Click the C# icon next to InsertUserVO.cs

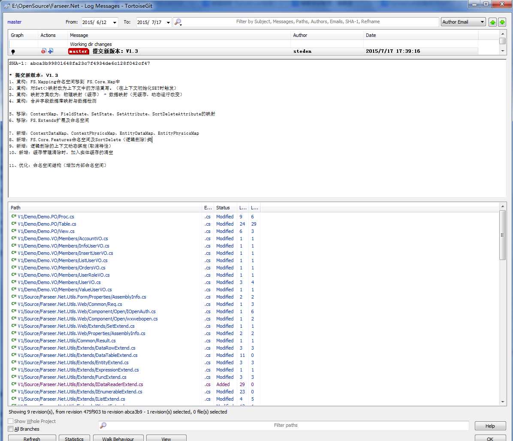(14, 253)
